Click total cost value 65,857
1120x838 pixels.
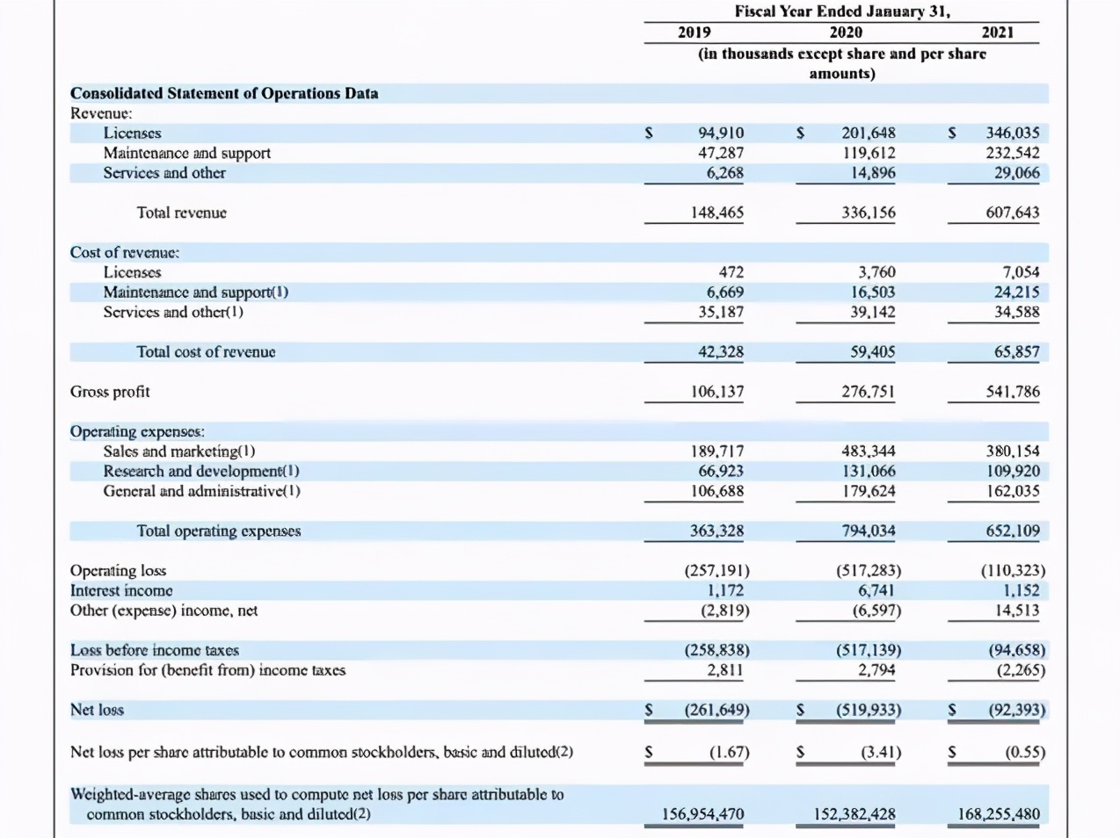click(1017, 352)
